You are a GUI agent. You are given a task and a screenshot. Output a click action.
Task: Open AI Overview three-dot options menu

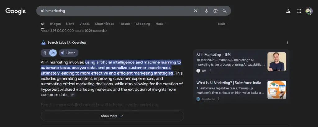pos(288,43)
